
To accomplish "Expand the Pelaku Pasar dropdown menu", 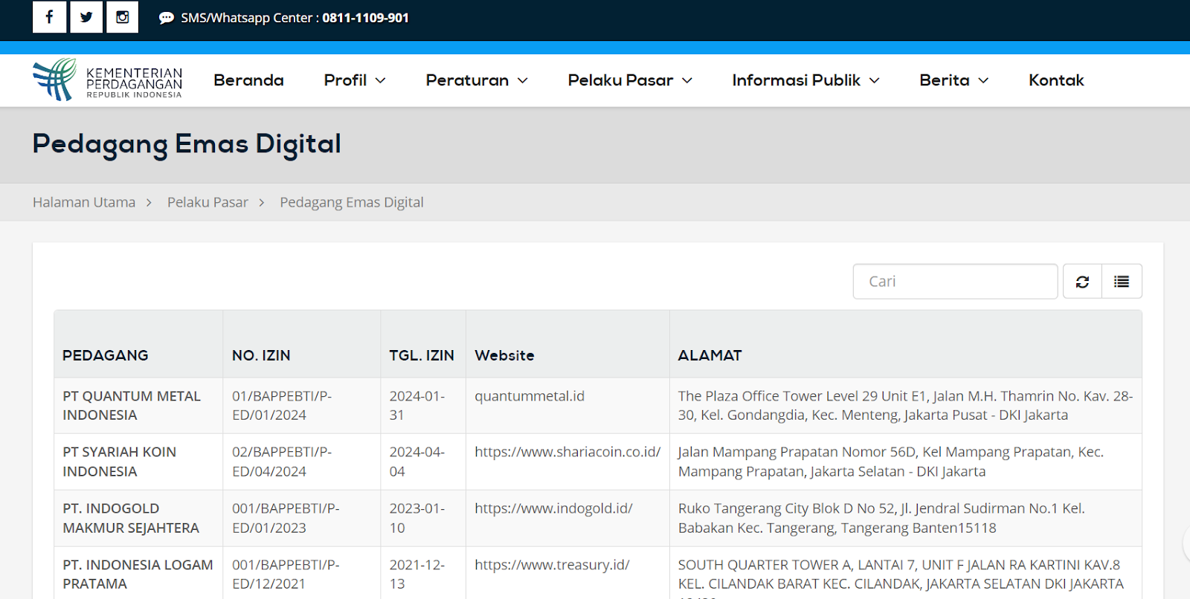I will 630,80.
